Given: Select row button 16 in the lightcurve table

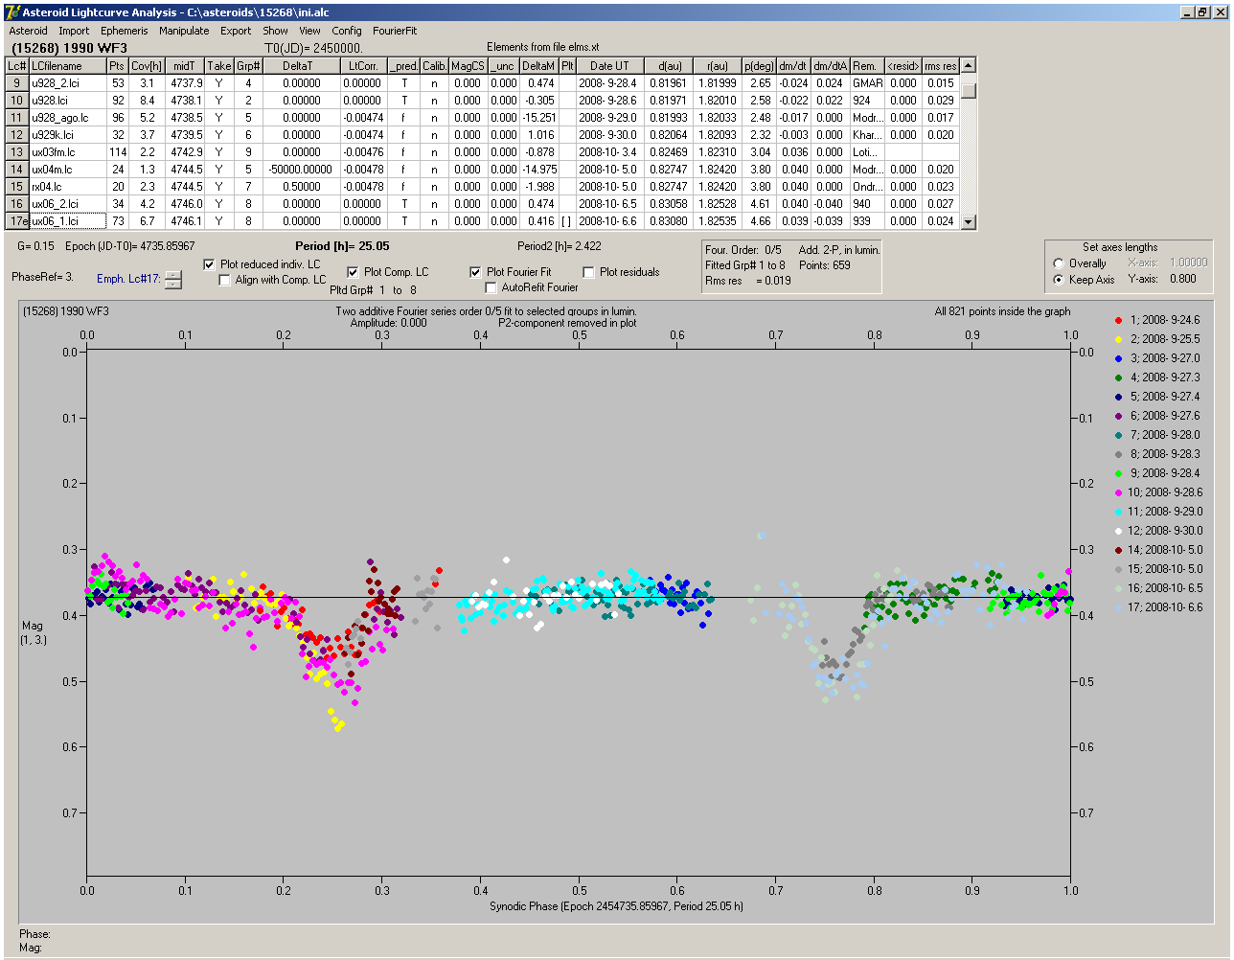Looking at the screenshot, I should click(x=17, y=204).
